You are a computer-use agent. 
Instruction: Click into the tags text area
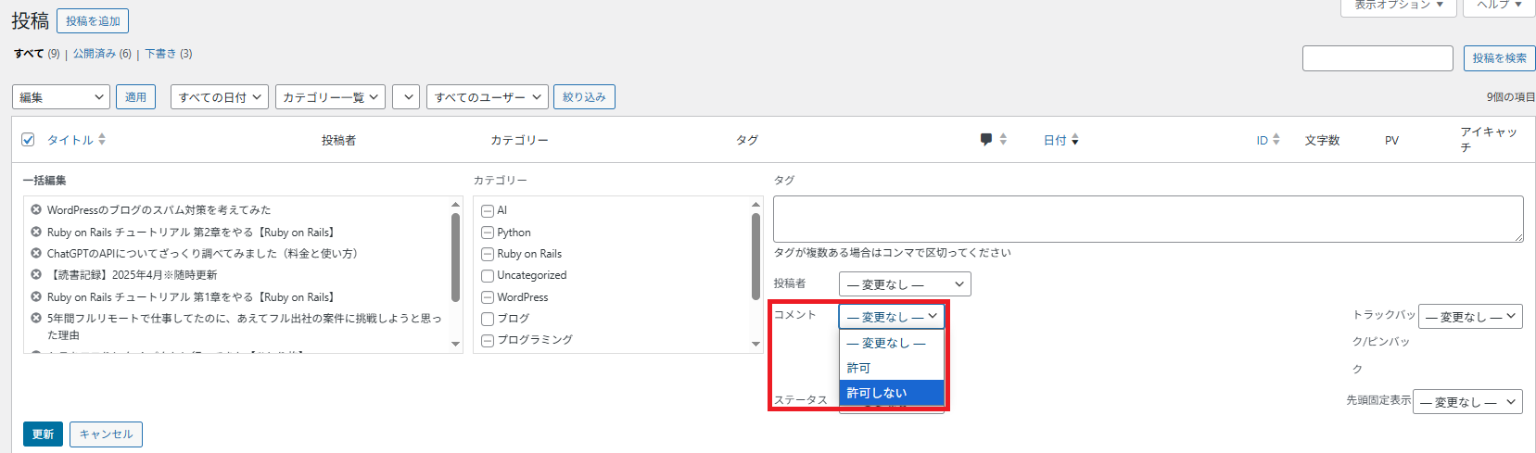[1148, 219]
